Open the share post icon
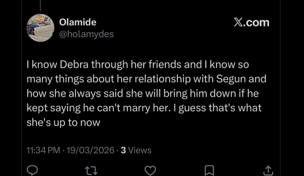The height and width of the screenshot is (176, 304). (x=268, y=170)
